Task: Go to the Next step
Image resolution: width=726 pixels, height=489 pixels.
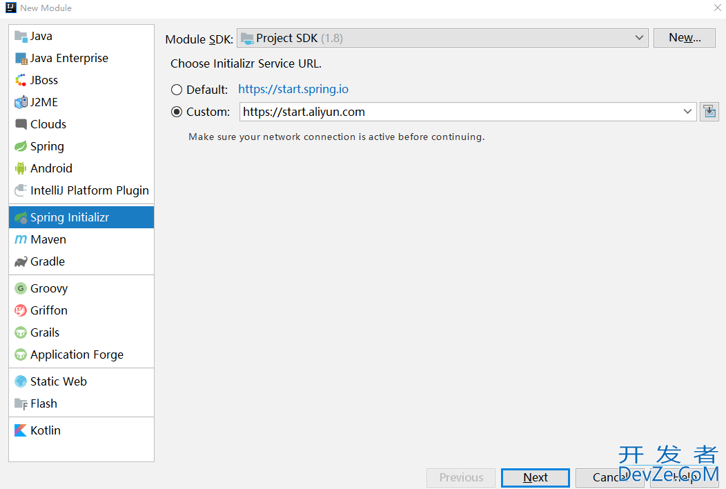Action: [536, 477]
